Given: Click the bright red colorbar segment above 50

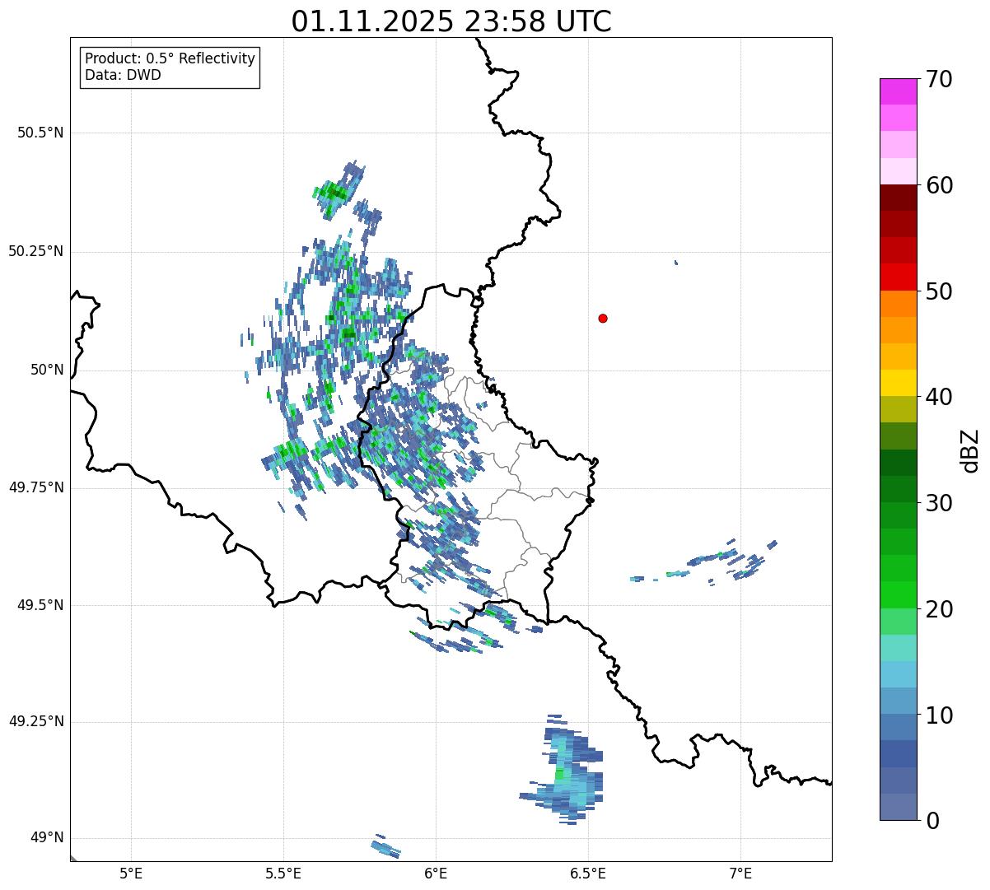Looking at the screenshot, I should point(898,277).
